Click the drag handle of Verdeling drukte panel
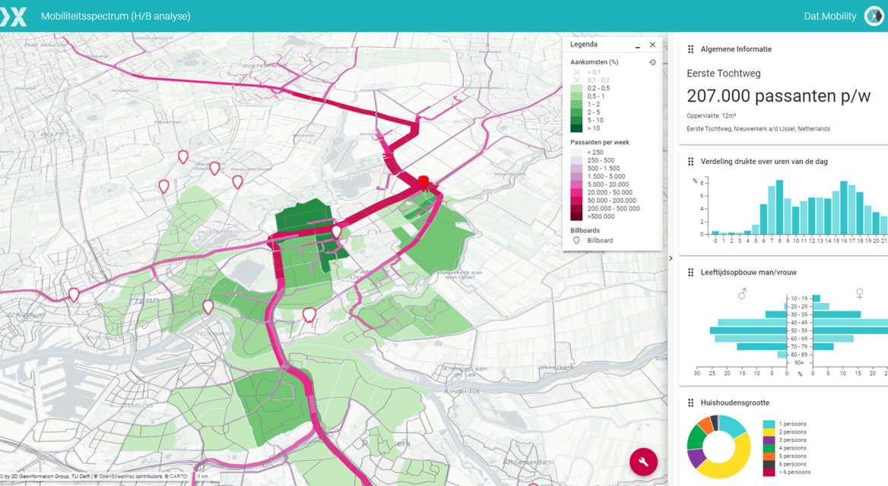The height and width of the screenshot is (486, 888). click(x=690, y=161)
